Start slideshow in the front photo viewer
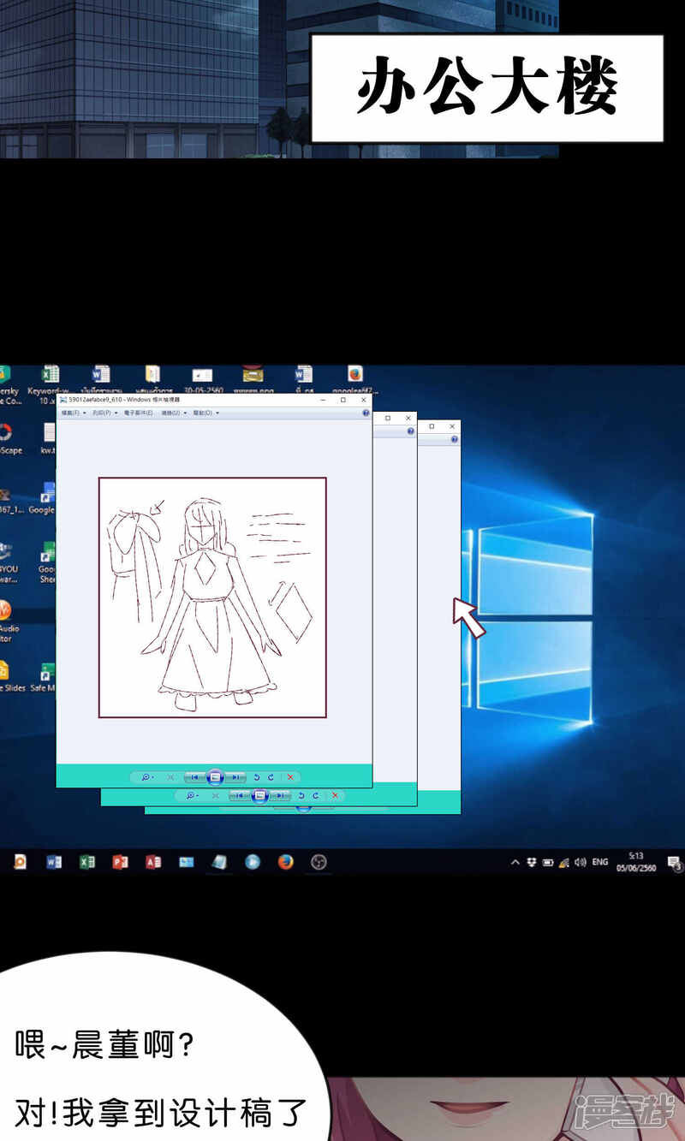 [x=216, y=777]
